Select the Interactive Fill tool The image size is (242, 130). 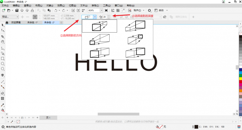coord(2,110)
